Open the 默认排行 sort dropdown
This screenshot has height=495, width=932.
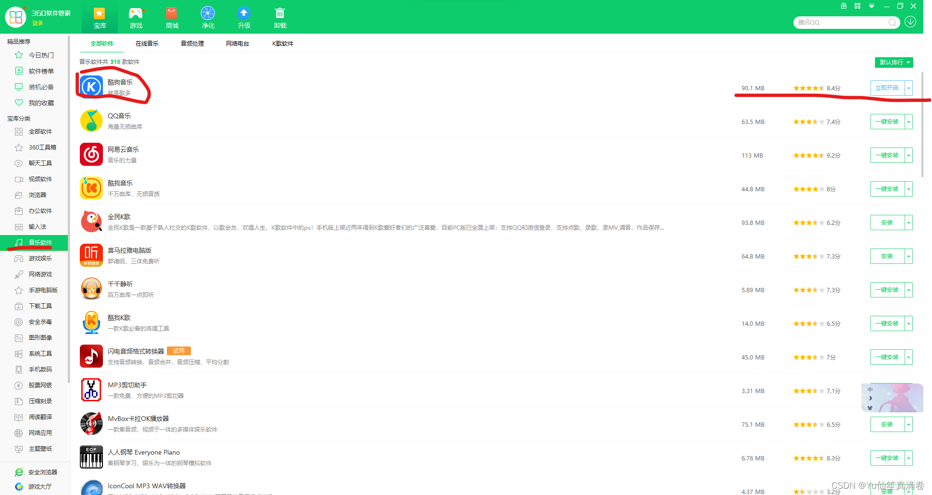[894, 62]
